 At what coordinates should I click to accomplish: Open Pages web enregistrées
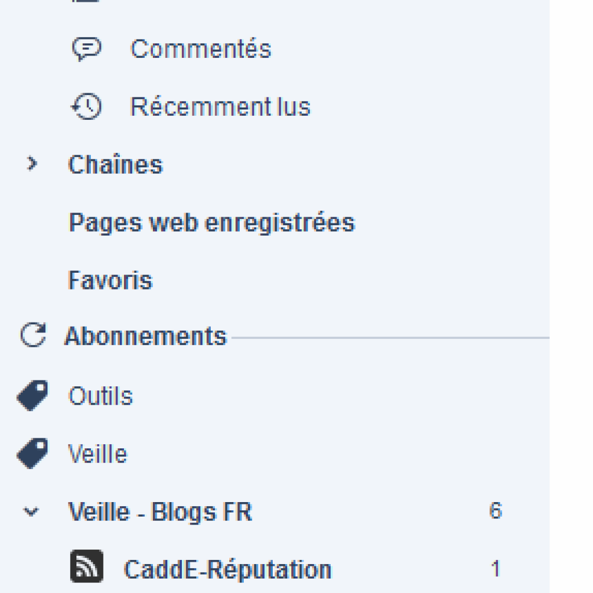[x=212, y=222]
